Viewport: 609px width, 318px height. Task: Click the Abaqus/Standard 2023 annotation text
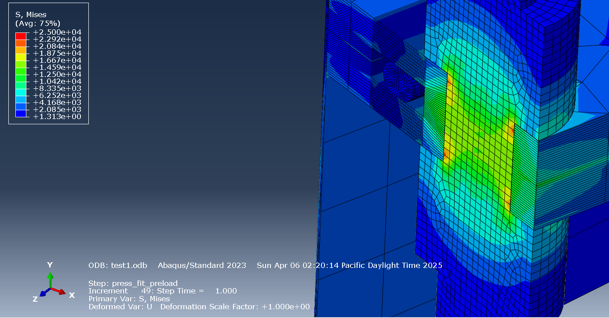(x=202, y=265)
